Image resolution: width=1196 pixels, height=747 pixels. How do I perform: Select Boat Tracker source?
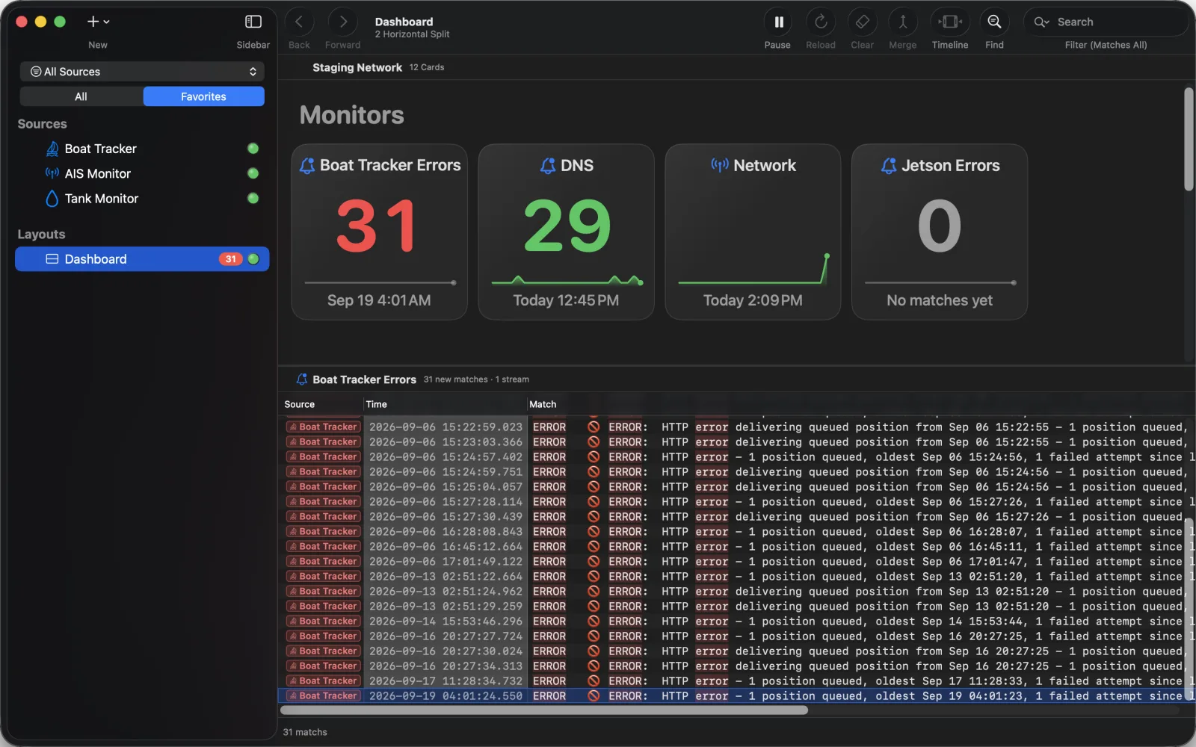pyautogui.click(x=142, y=149)
